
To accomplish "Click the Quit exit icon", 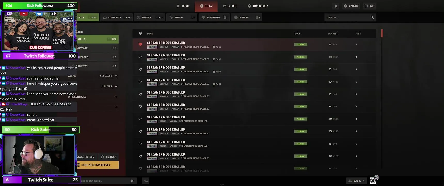I will 366,6.
